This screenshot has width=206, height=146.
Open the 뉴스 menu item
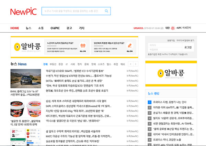coord(28,28)
